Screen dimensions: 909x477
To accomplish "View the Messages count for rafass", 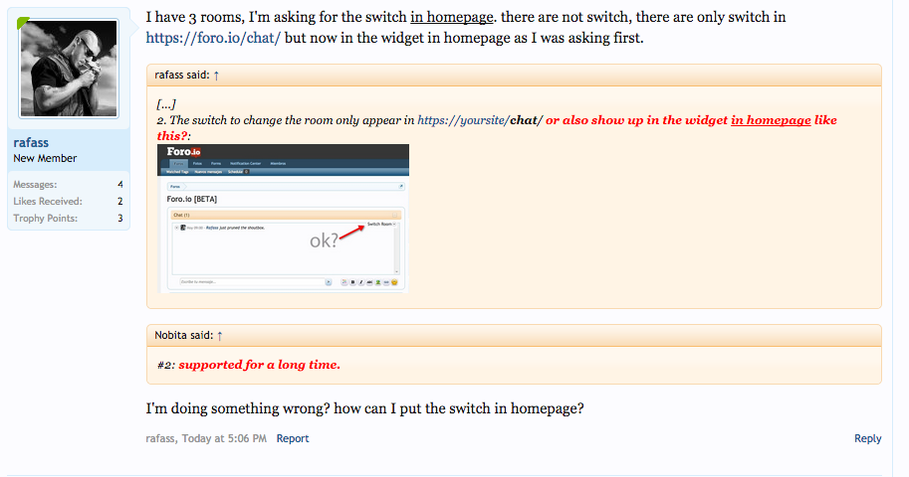I will click(119, 184).
